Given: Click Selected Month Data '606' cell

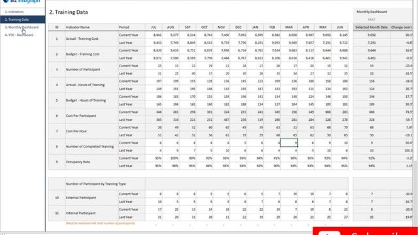Looking at the screenshot, I should pyautogui.click(x=372, y=112).
